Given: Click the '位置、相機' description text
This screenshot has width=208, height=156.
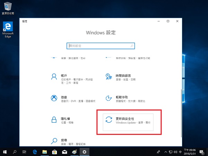Looking at the screenshot, I should [x=67, y=123].
